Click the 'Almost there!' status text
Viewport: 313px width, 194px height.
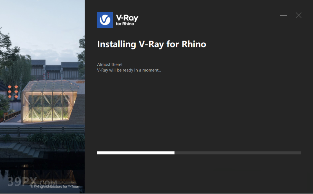[x=110, y=64]
